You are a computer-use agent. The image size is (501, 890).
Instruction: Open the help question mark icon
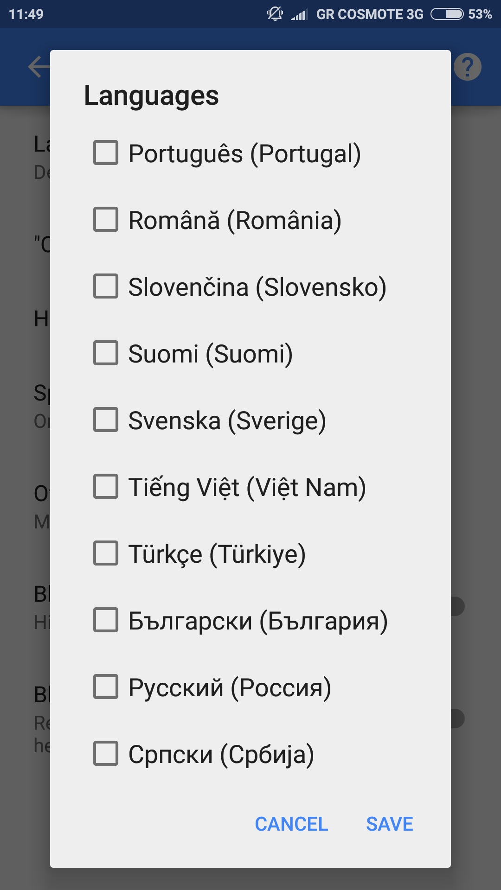click(x=467, y=67)
